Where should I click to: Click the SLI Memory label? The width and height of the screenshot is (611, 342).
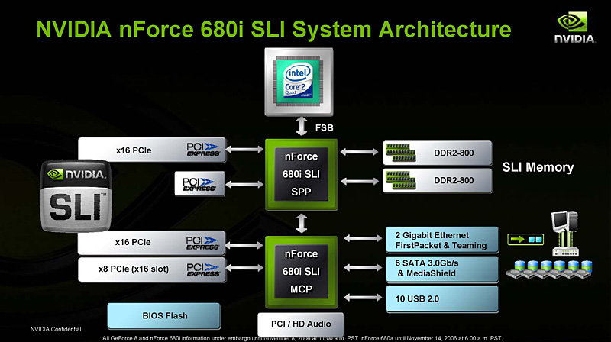point(538,167)
